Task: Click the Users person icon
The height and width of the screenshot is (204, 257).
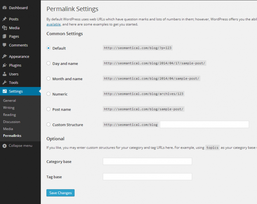Action: pos(5,74)
